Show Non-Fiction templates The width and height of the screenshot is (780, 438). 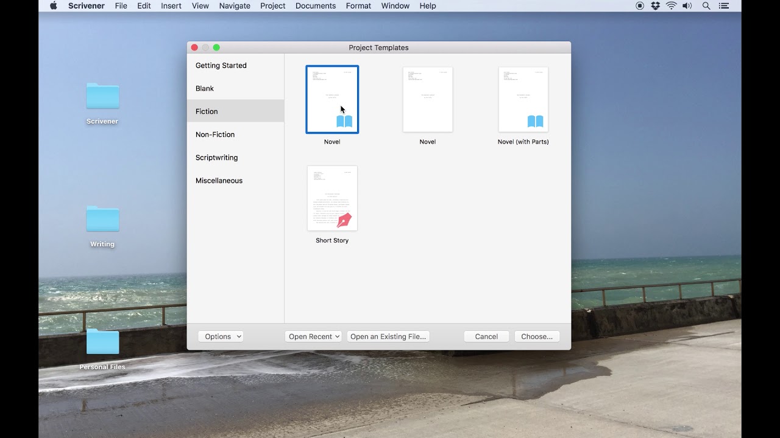pyautogui.click(x=235, y=134)
